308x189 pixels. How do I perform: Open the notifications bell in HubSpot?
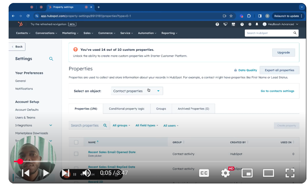pyautogui.click(x=257, y=24)
